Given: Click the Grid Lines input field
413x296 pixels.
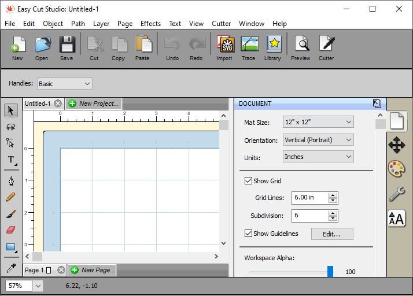Looking at the screenshot, I should 310,198.
